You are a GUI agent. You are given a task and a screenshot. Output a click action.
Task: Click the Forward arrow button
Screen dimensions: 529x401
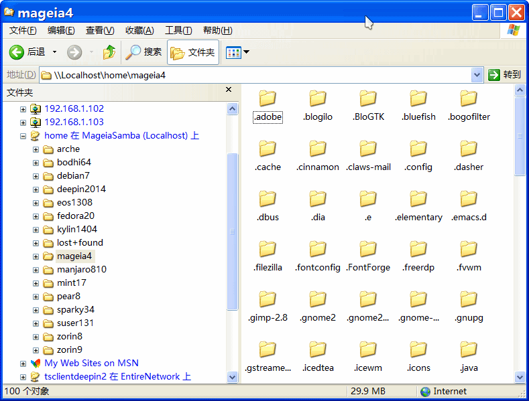74,52
